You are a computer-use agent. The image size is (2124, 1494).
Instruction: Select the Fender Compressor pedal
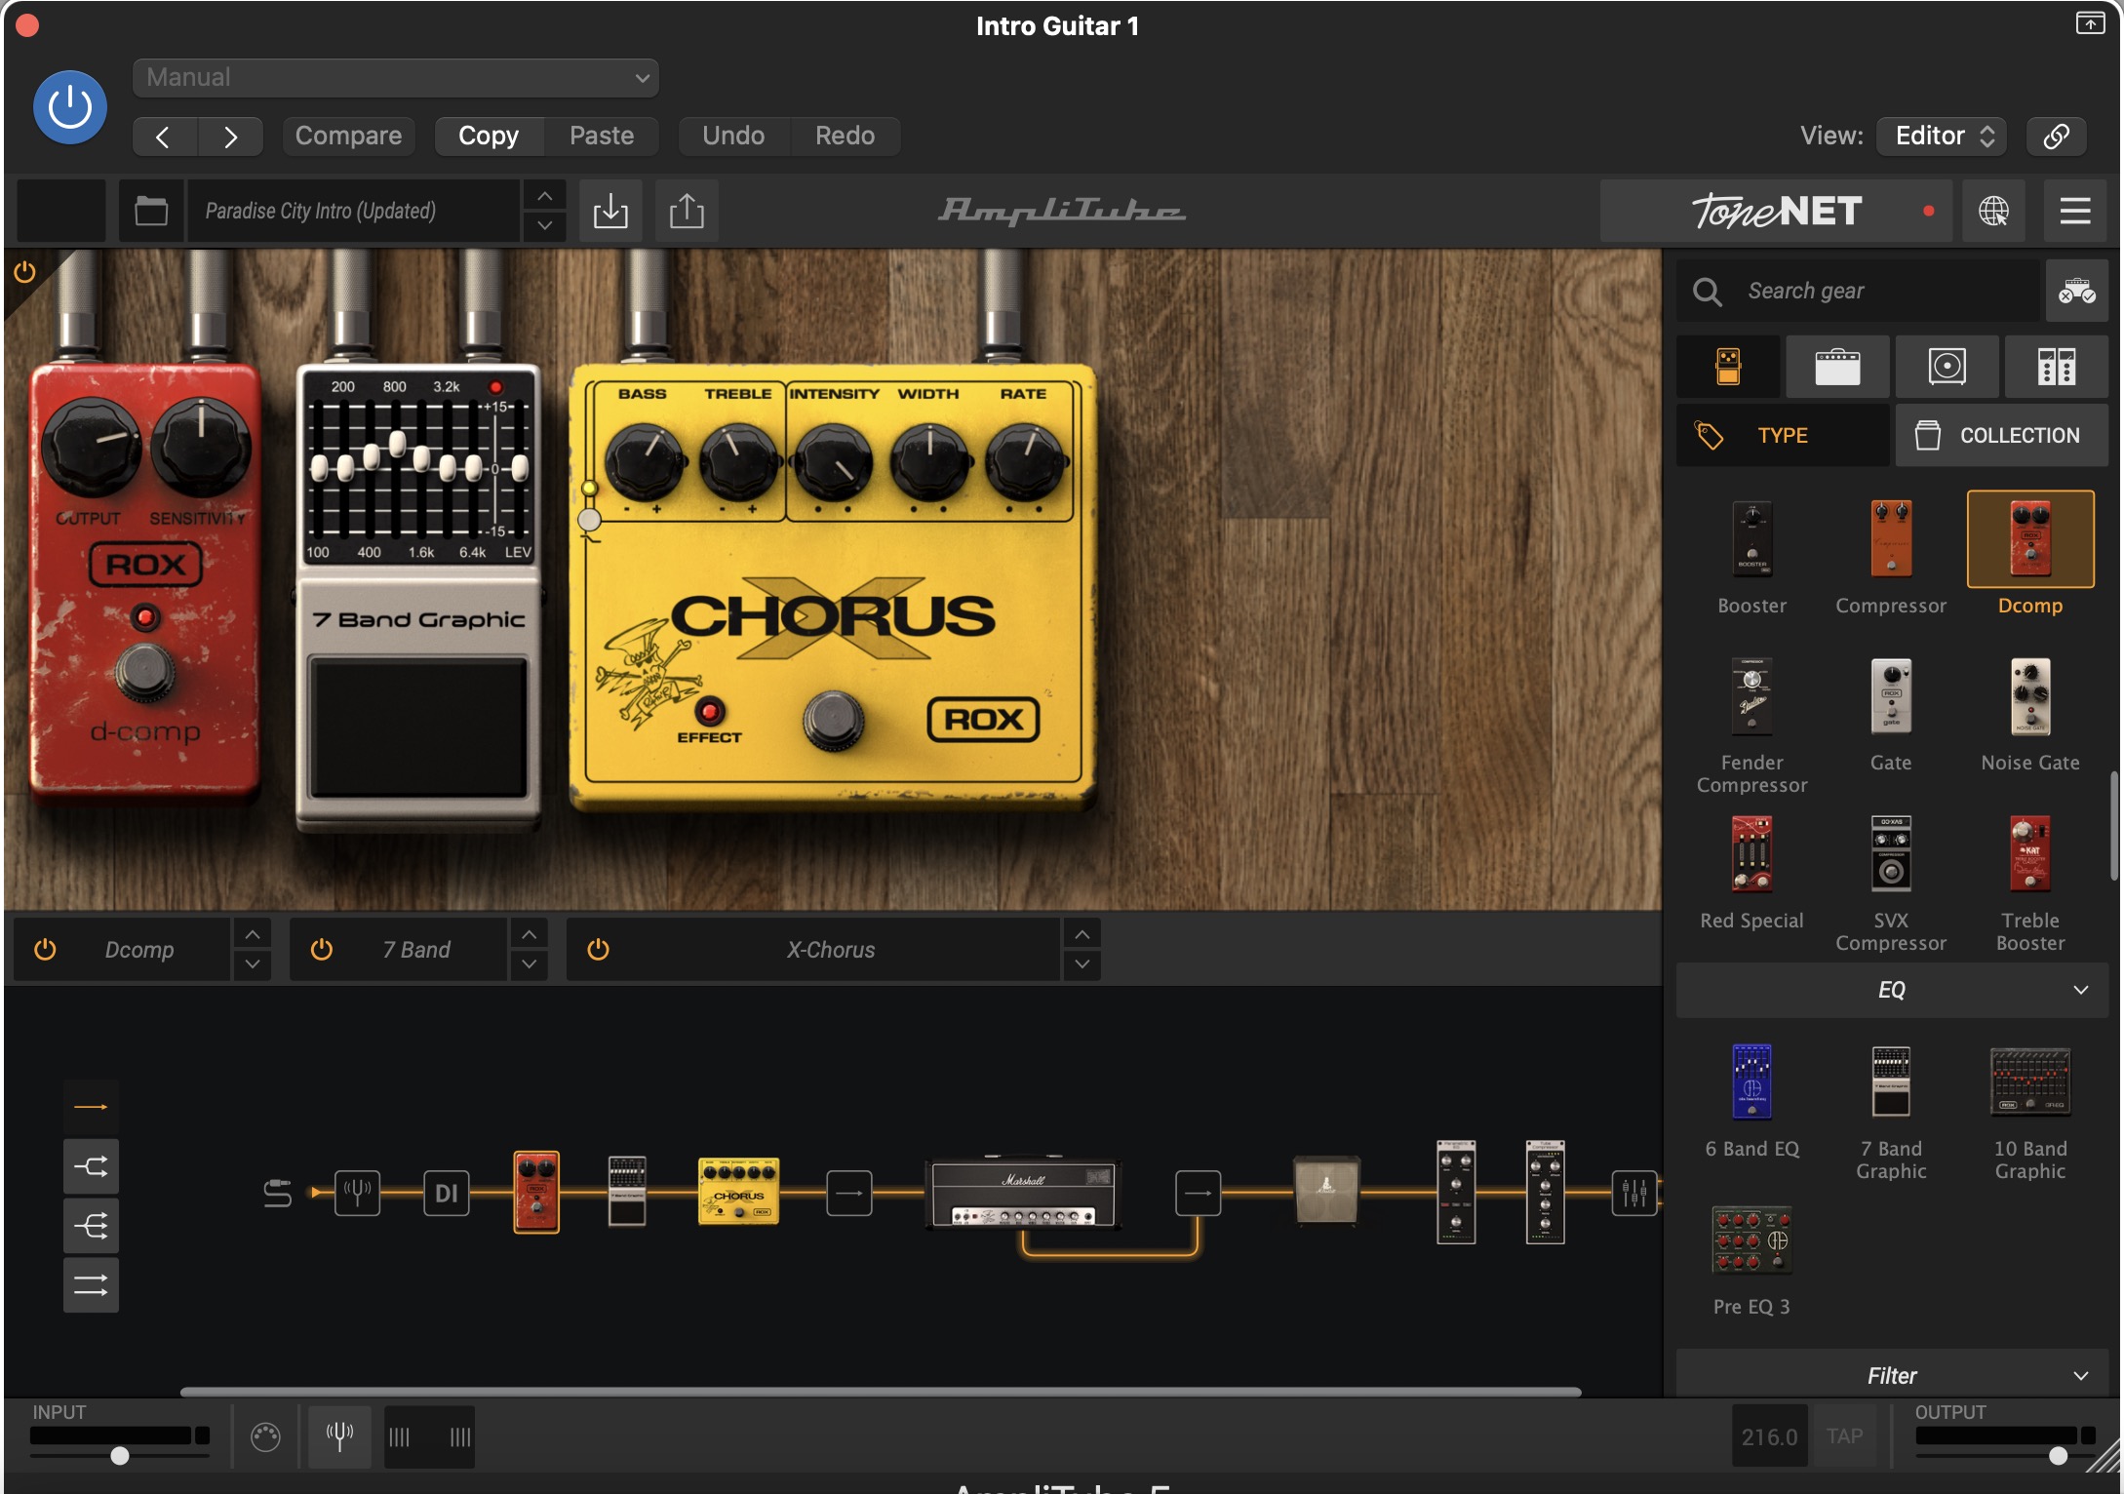point(1751,696)
